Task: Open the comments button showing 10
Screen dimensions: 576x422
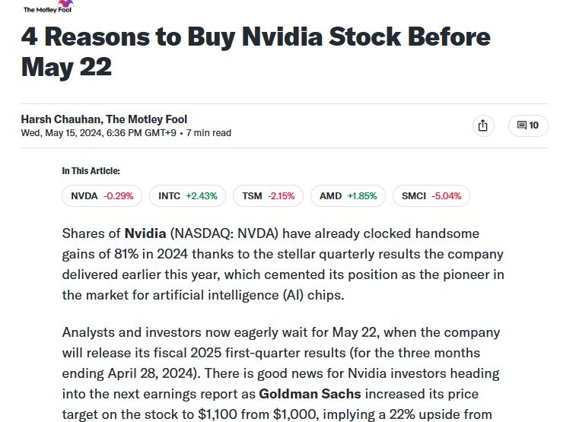Action: point(528,125)
